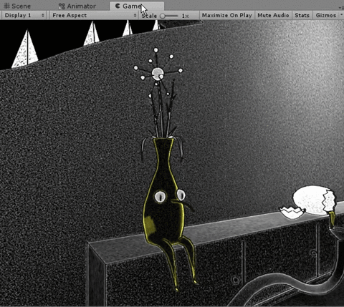Select the Game tab
The image size is (344, 307).
(137, 6)
